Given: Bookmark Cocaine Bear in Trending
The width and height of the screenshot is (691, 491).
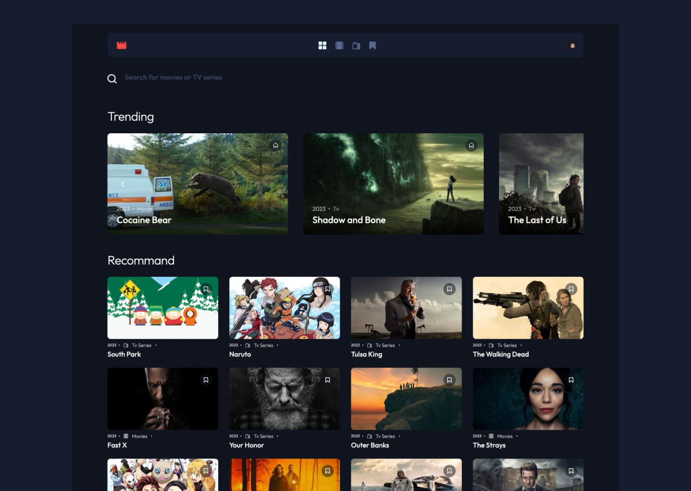Looking at the screenshot, I should coord(275,145).
